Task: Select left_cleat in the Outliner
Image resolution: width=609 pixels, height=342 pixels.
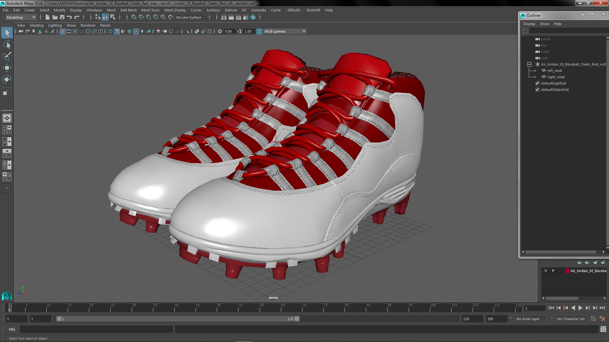Action: click(x=554, y=71)
